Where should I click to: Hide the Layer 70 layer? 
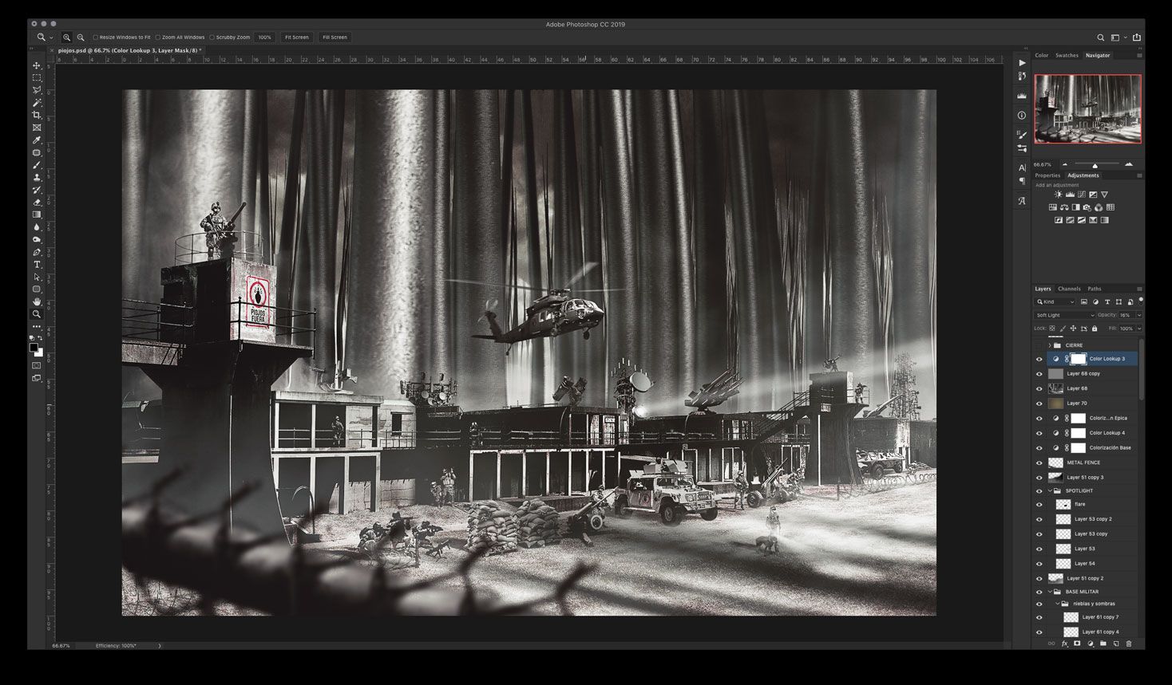coord(1039,404)
